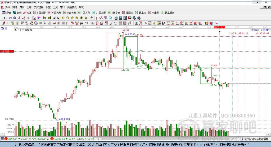Viewport: 271px width, 147px height.
Task: Click the 沪 index badge in status bar
Action: pyautogui.click(x=6, y=139)
